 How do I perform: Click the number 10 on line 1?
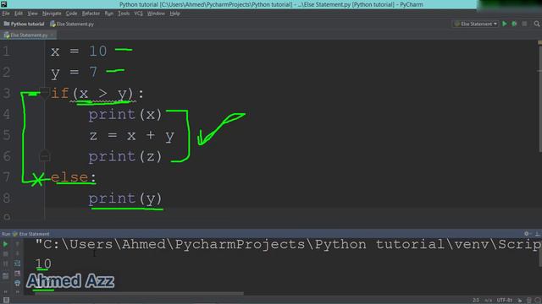[x=98, y=51]
